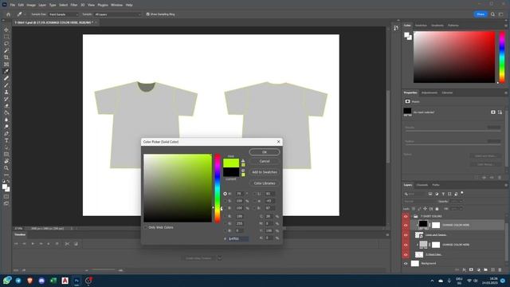The width and height of the screenshot is (510, 287).
Task: Click Cancel in the Color Picker
Action: (x=265, y=161)
